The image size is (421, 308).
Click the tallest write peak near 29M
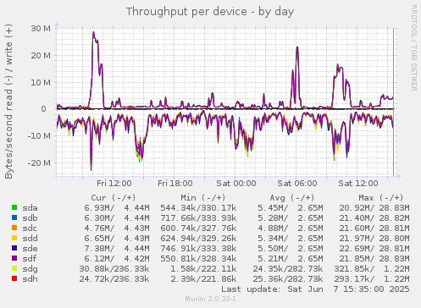[93, 32]
